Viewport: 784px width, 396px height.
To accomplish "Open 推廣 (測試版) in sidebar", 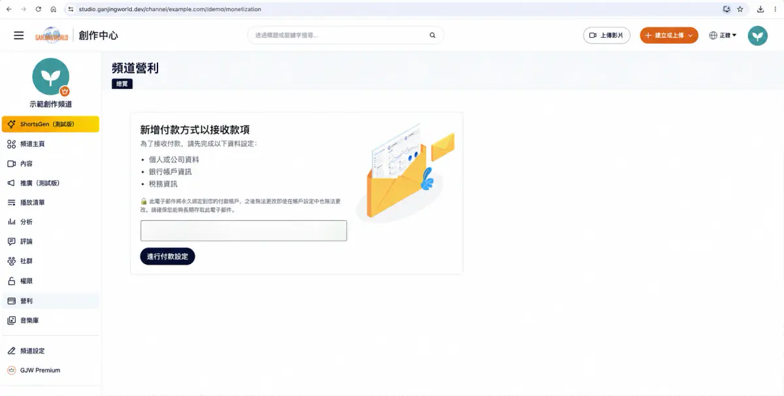I will [x=50, y=183].
